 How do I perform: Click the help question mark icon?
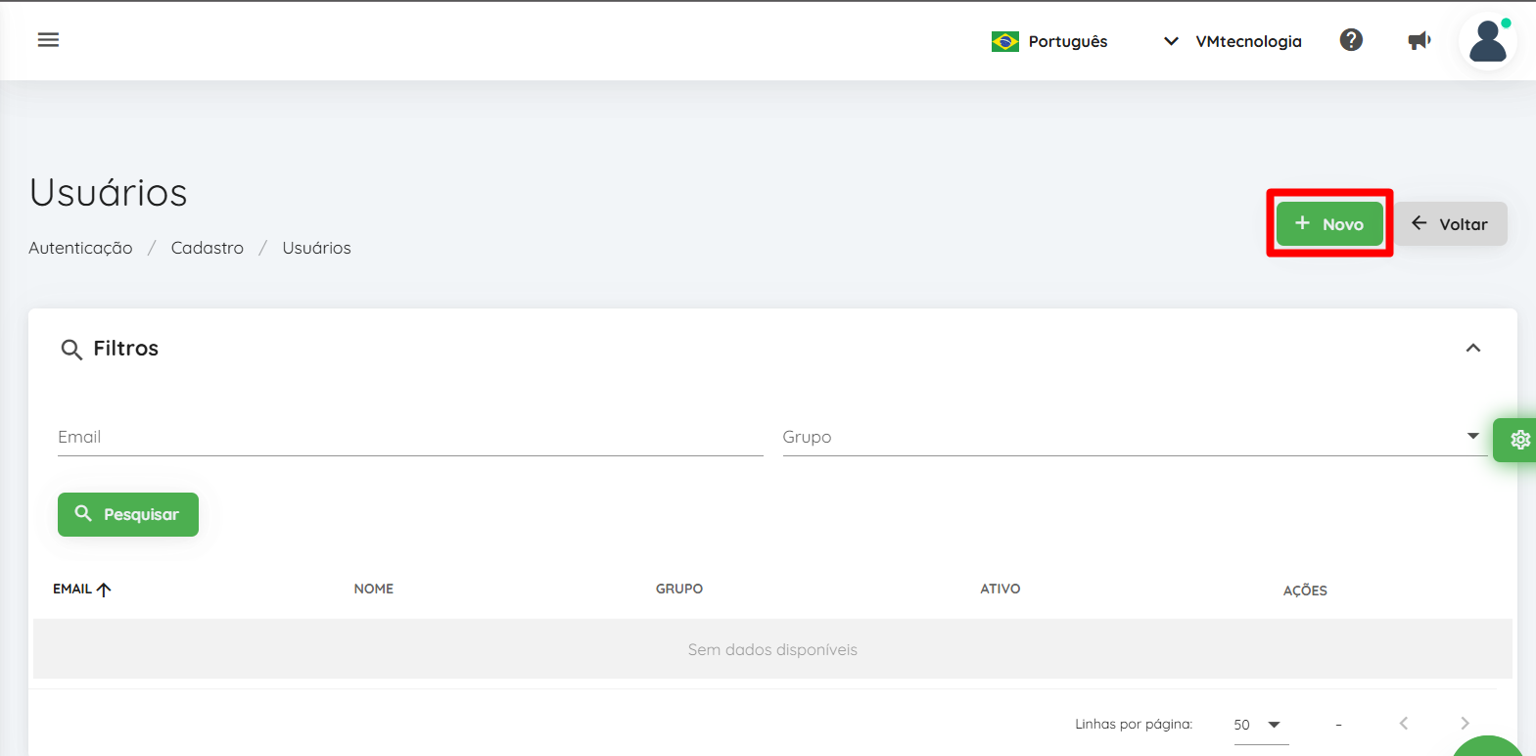1351,40
